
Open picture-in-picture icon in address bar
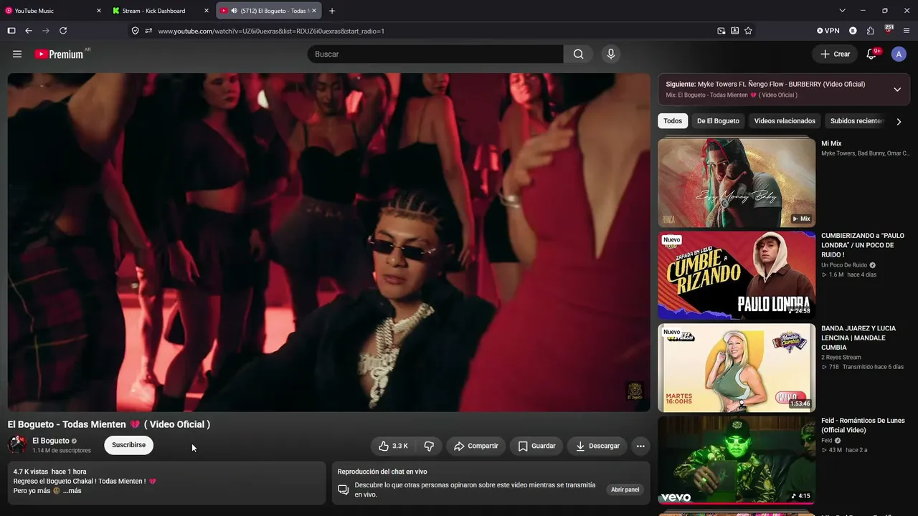coord(721,31)
